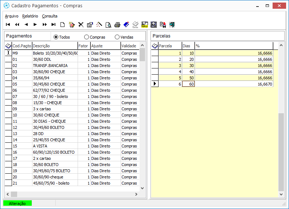This screenshot has height=209, width=289.
Task: Click the exit door icon
Action: pyautogui.click(x=172, y=25)
